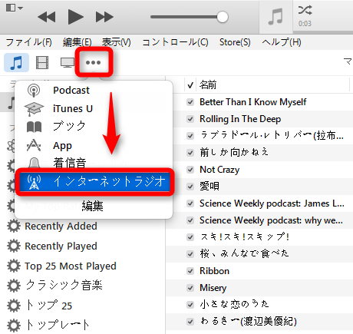Click the checkmark column header
Screen dimensions: 353x334
(190, 84)
